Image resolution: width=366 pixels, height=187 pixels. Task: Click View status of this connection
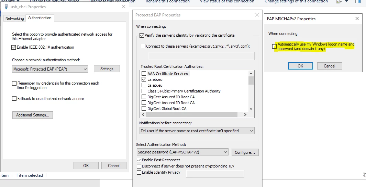(x=227, y=1)
